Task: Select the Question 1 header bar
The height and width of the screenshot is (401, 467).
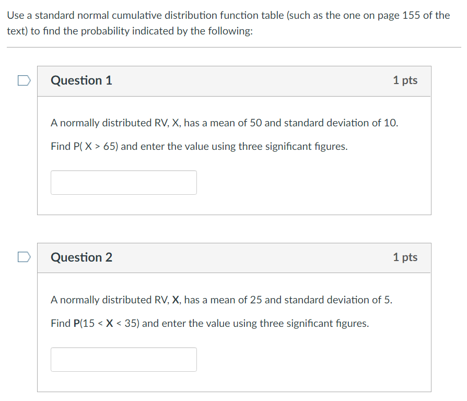Action: pos(234,81)
